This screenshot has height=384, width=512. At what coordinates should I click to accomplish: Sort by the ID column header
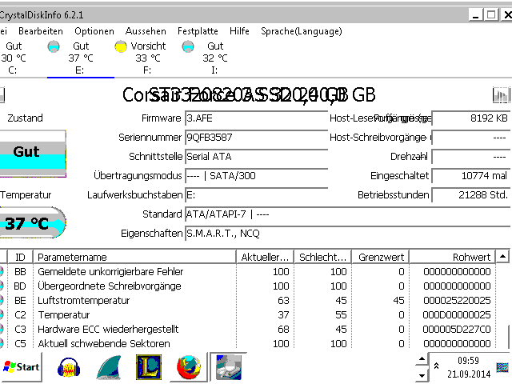tap(20, 258)
